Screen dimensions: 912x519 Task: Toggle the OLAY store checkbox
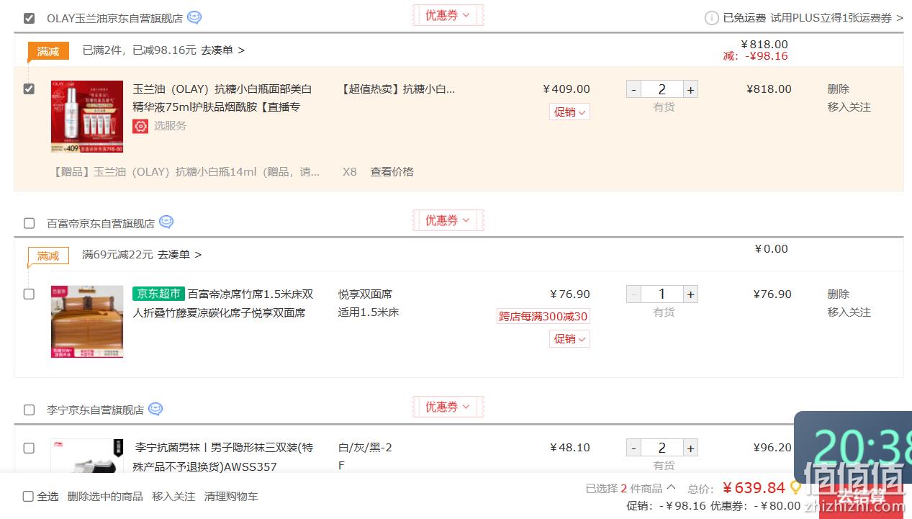(x=29, y=18)
